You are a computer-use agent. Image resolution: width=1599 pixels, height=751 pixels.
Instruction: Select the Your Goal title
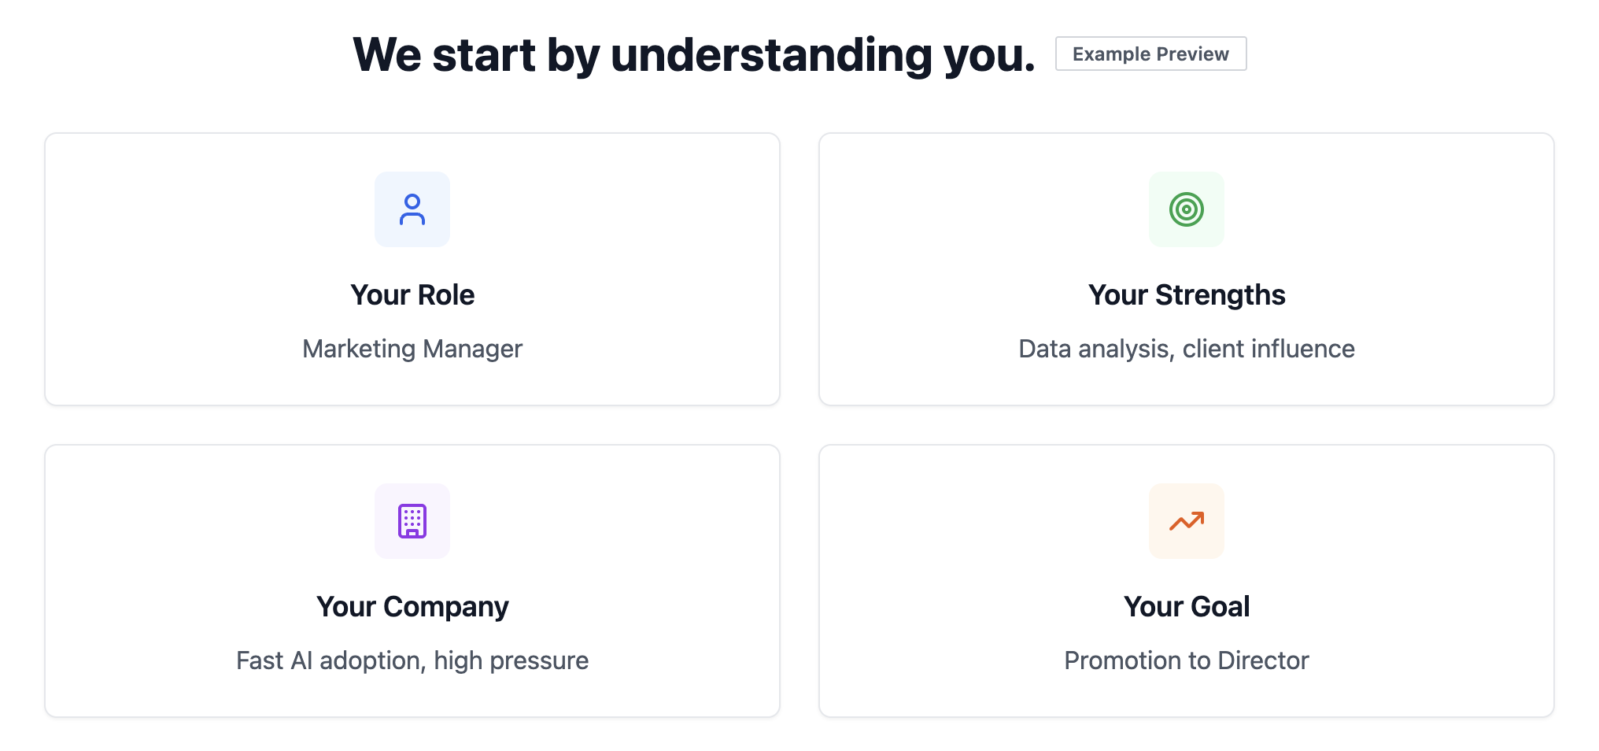1187,607
